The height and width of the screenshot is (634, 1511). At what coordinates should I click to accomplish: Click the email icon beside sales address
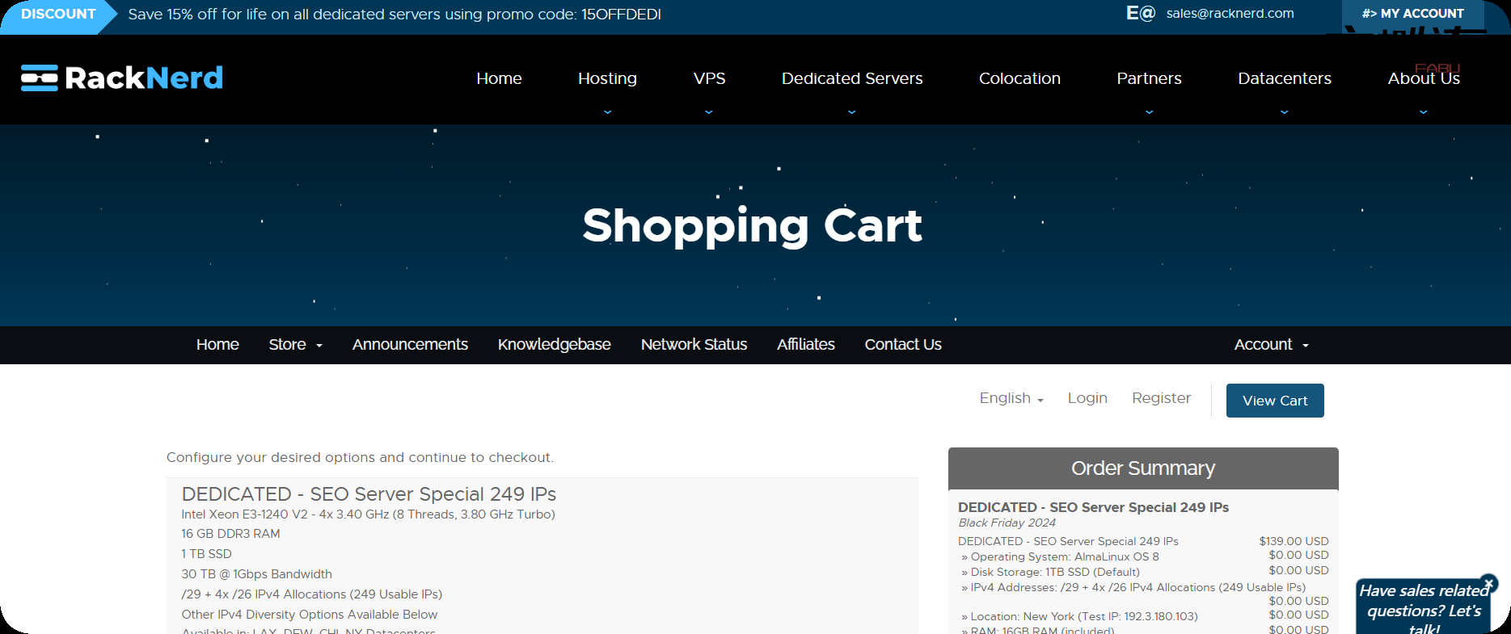[x=1140, y=13]
